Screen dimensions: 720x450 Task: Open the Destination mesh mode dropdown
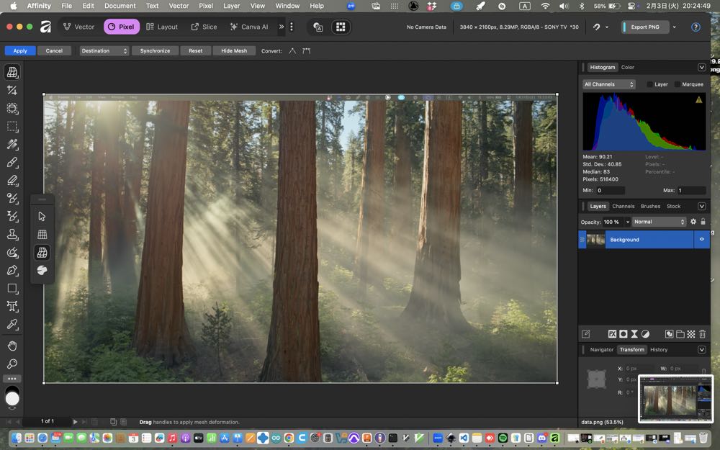pos(104,51)
